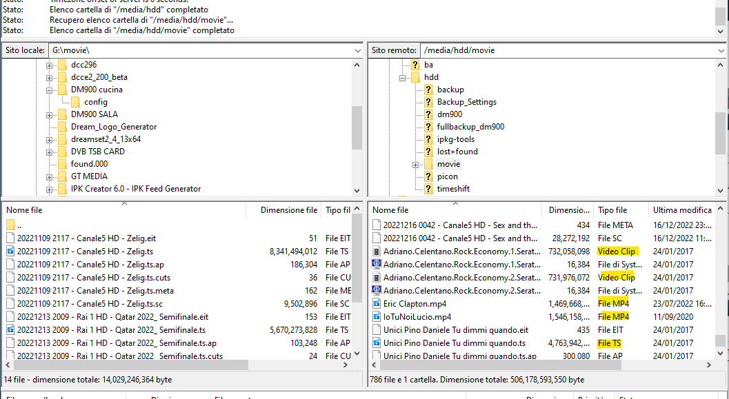Image resolution: width=729 pixels, height=399 pixels.
Task: Sort local list by Tipo file column
Action: [x=337, y=210]
